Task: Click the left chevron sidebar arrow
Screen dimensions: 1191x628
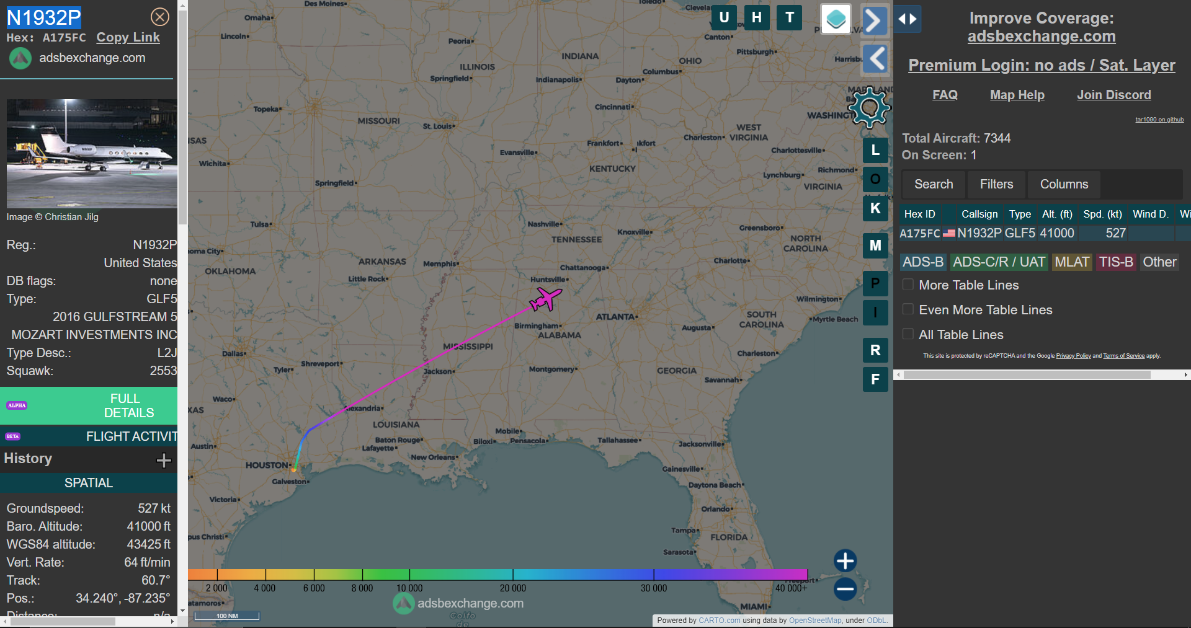Action: click(x=876, y=60)
